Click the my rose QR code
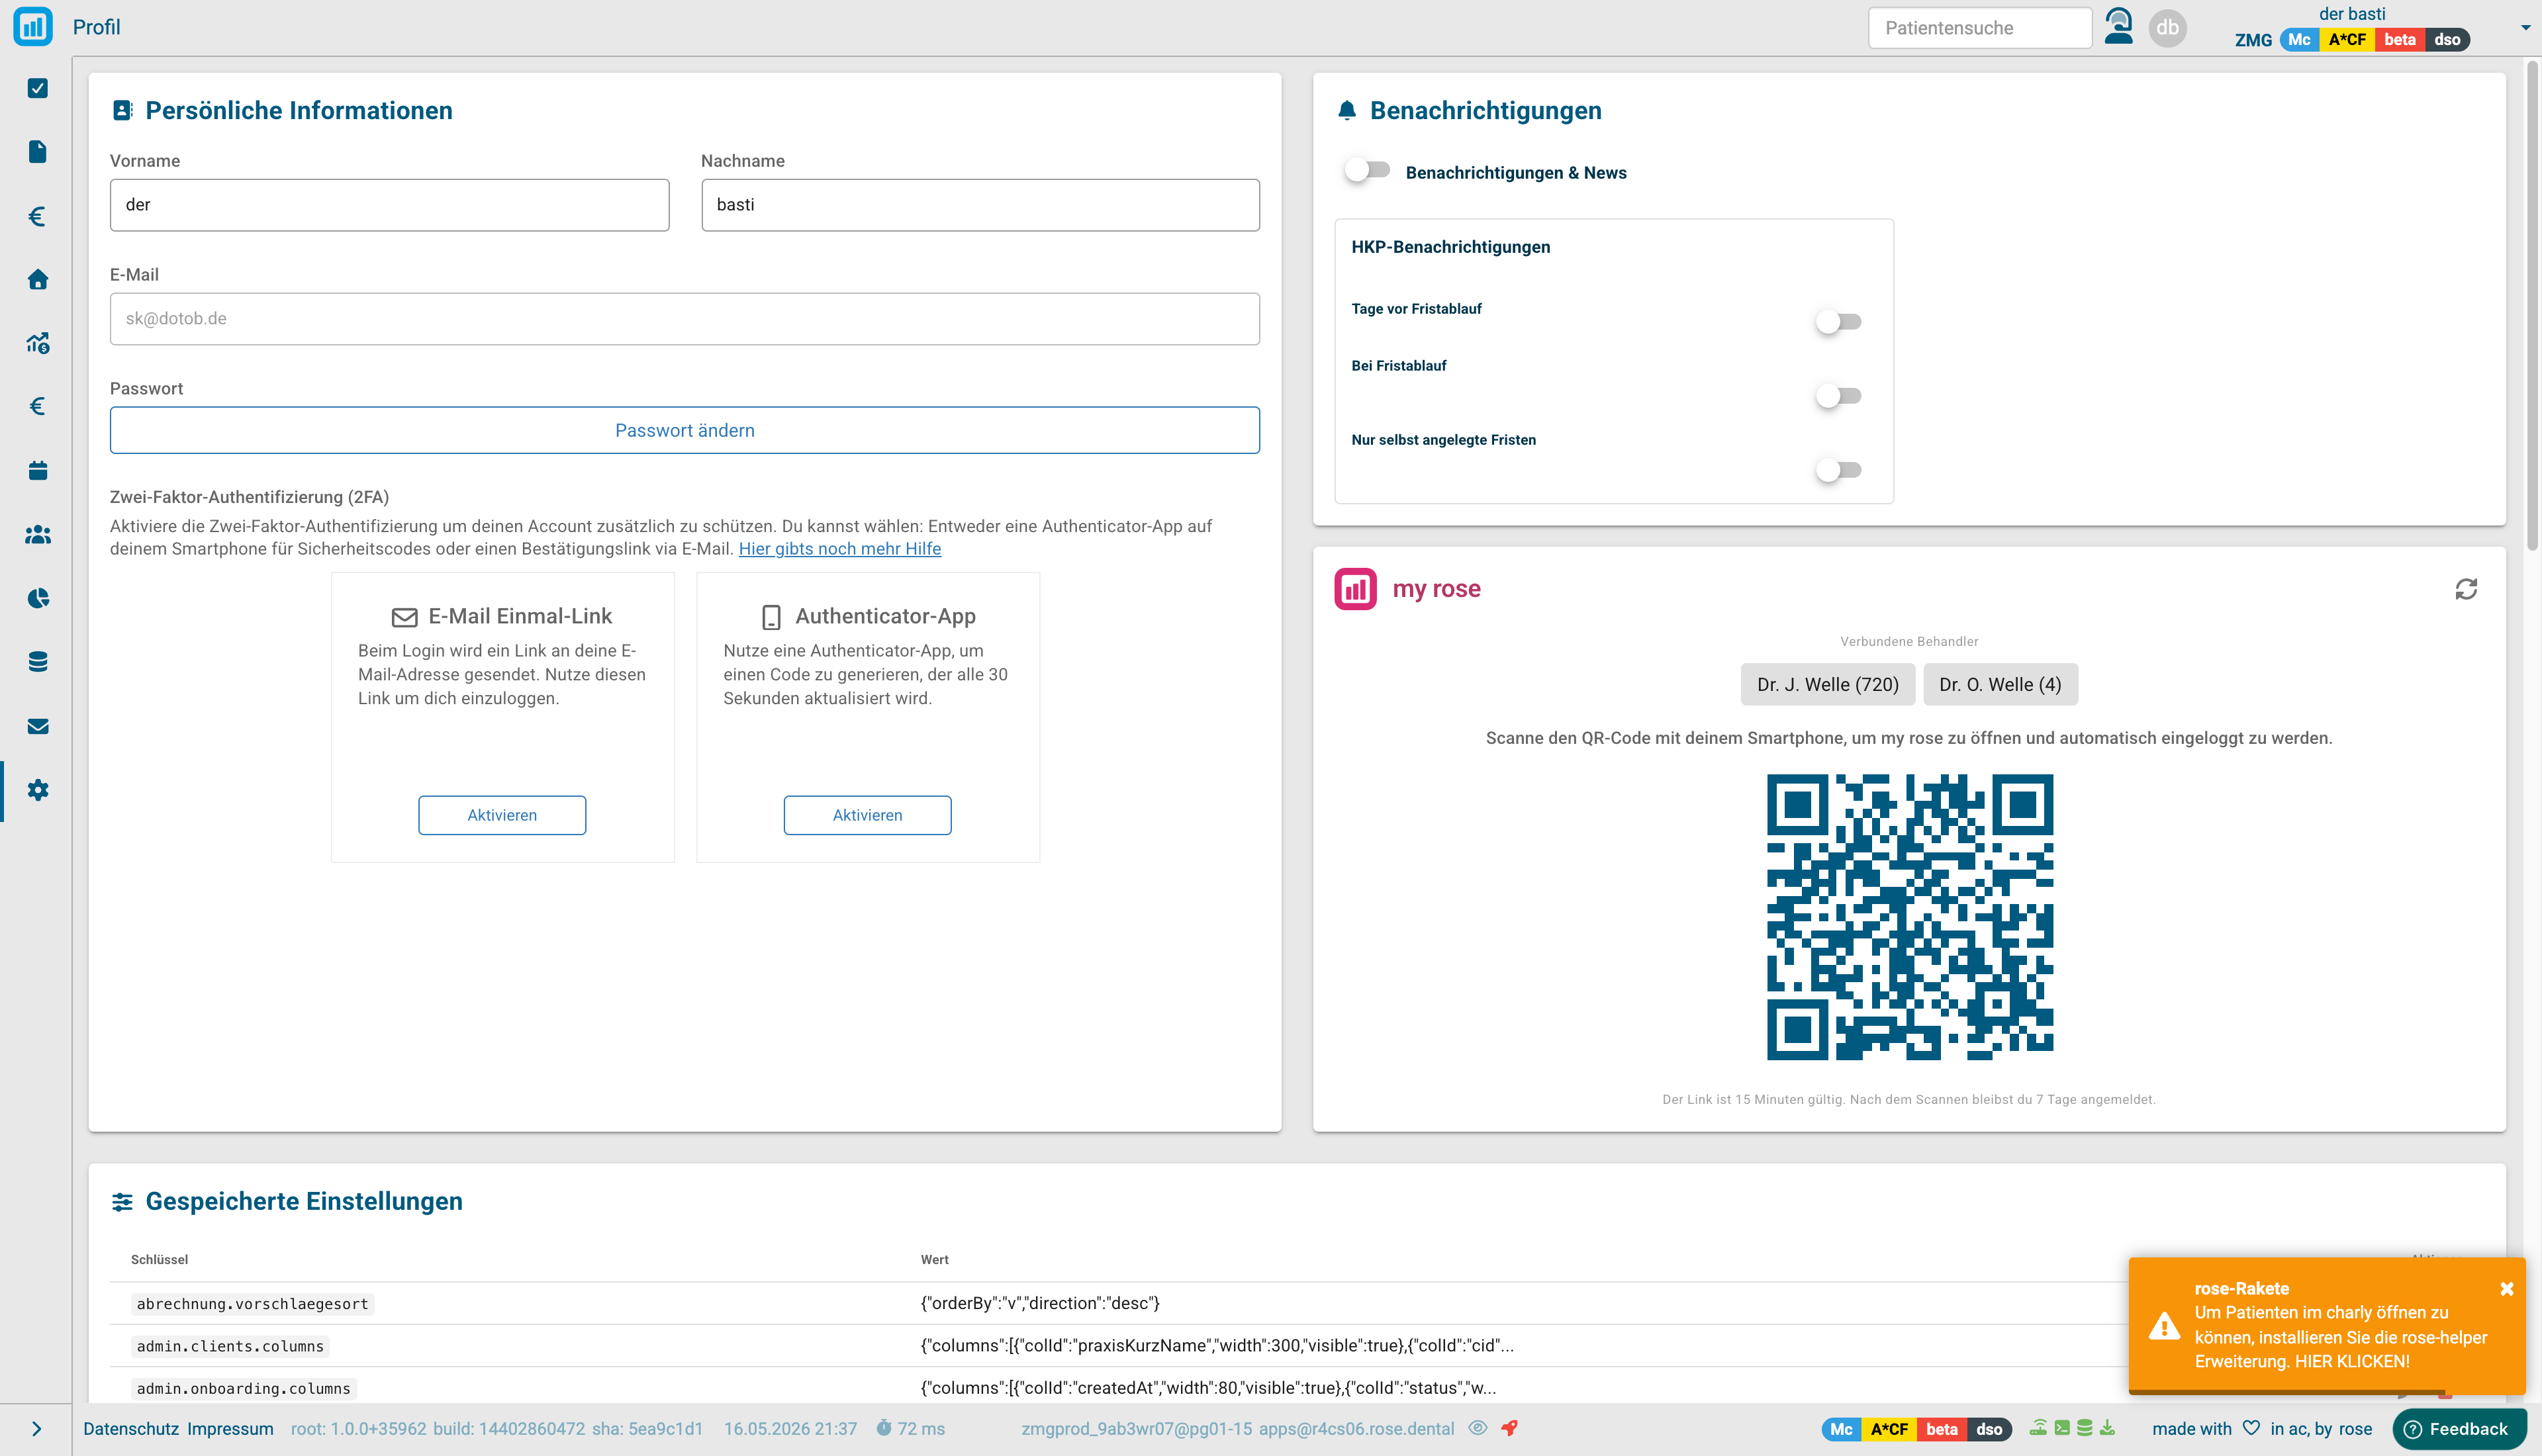 [1909, 917]
